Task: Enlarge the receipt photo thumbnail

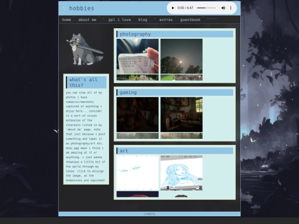Action: [x=137, y=56]
